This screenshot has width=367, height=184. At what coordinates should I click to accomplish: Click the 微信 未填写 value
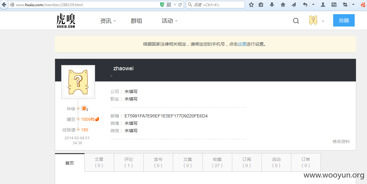131,131
